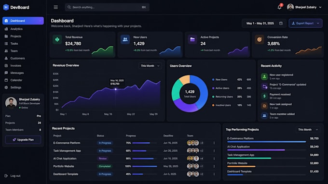Click the users donut chart center
The image size is (328, 184).
(190, 94)
